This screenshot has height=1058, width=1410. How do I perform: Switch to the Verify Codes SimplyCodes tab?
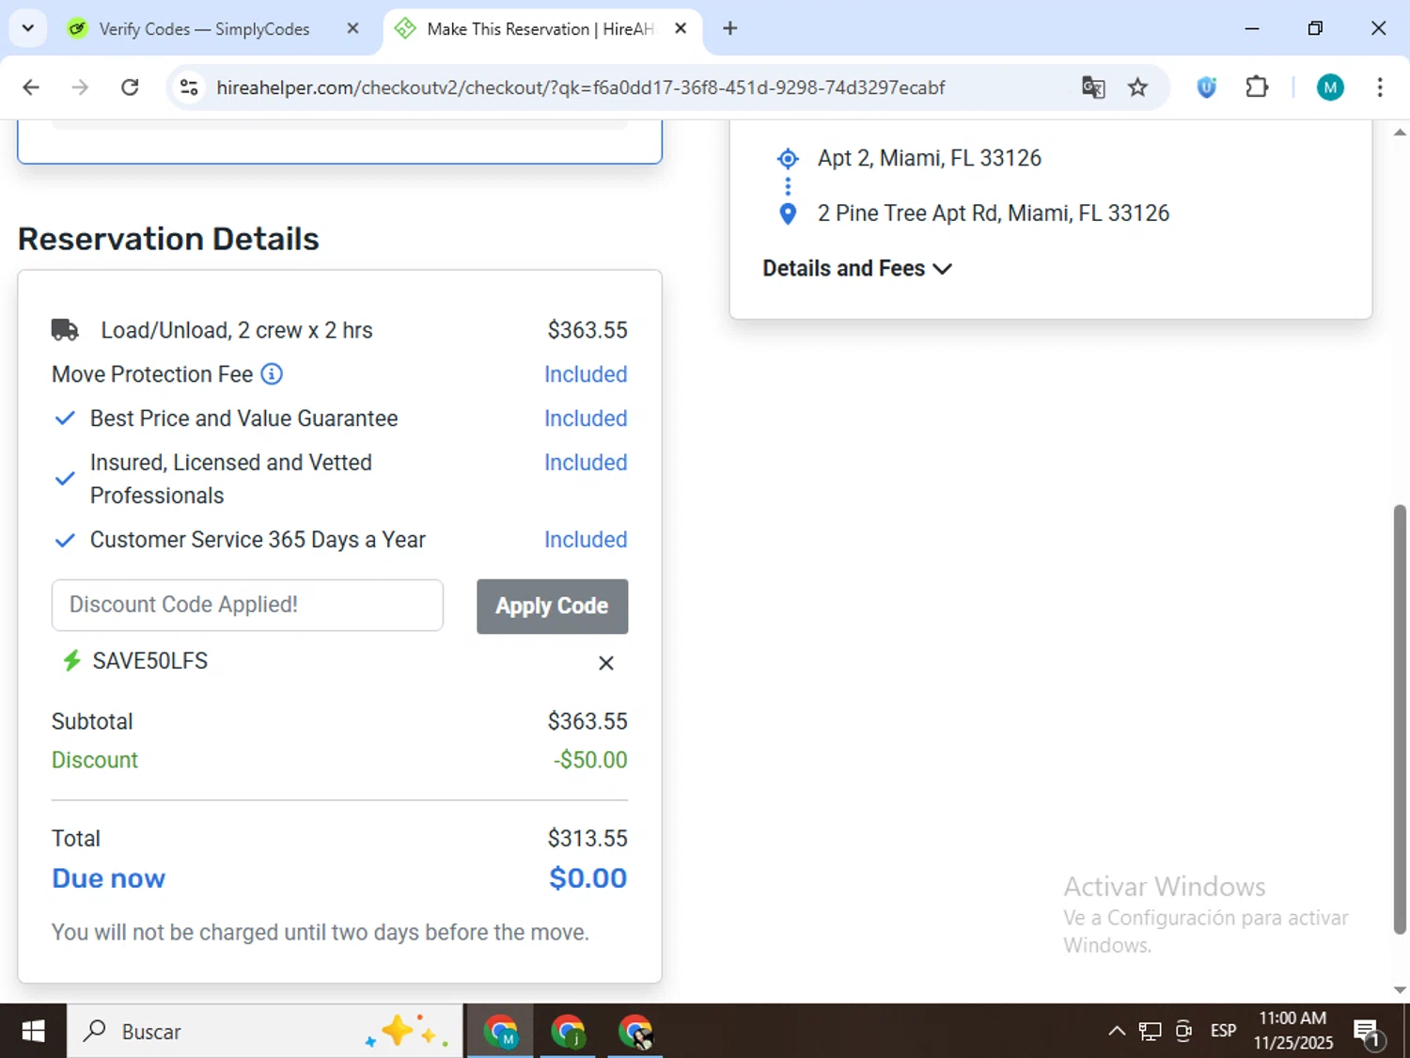coord(203,29)
